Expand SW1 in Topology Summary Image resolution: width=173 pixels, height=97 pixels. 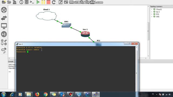[x=152, y=17]
